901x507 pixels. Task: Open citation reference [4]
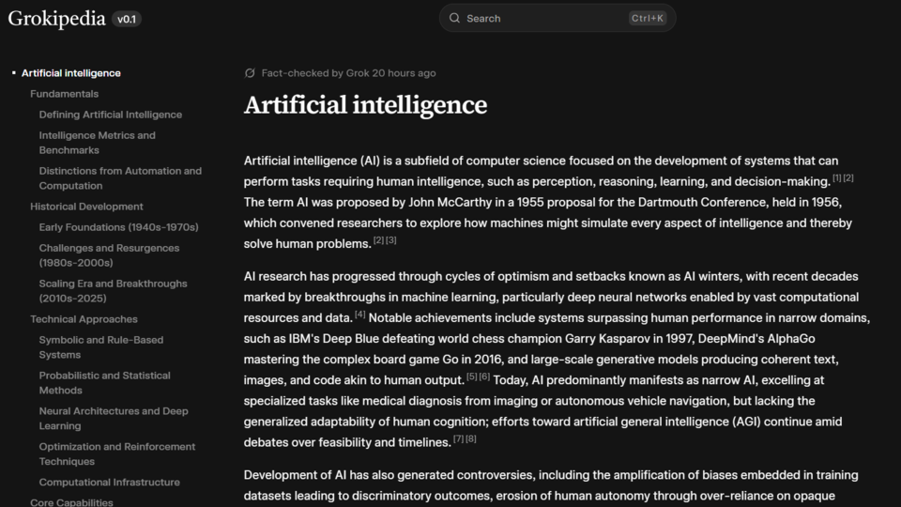coord(360,315)
